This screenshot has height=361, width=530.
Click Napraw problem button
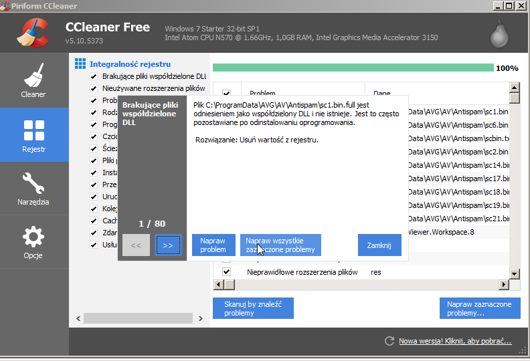click(213, 245)
